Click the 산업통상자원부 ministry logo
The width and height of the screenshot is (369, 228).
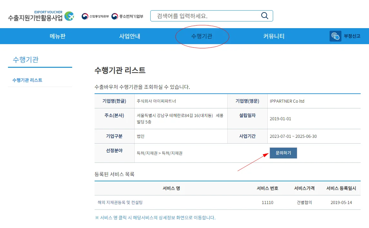point(95,16)
